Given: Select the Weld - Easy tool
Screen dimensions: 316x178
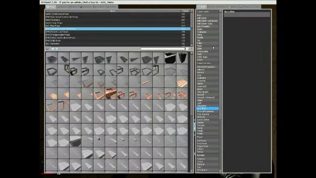Looking at the screenshot, I should tap(207, 57).
